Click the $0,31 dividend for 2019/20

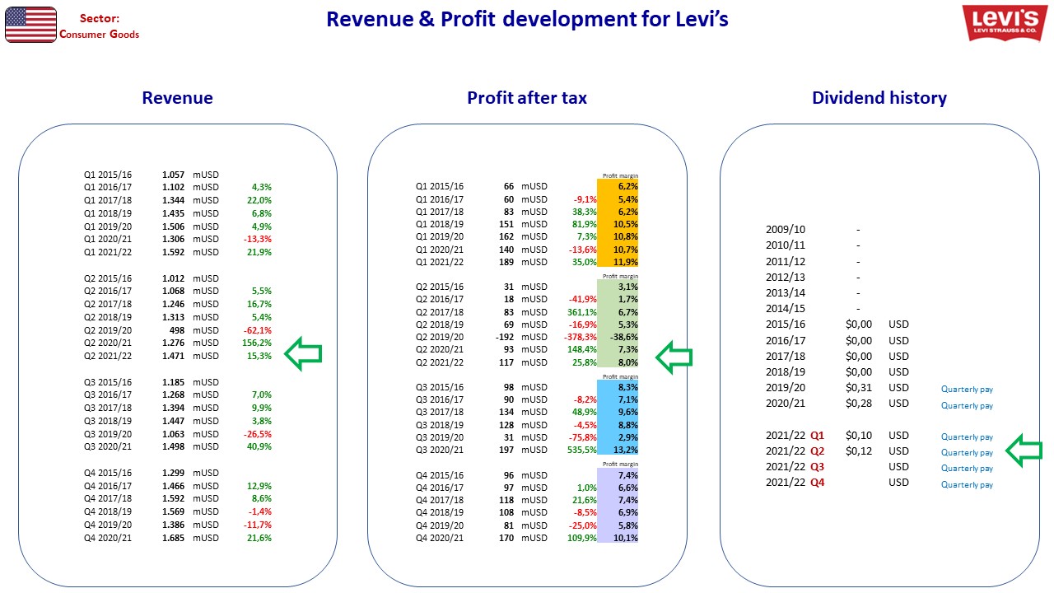tap(859, 388)
